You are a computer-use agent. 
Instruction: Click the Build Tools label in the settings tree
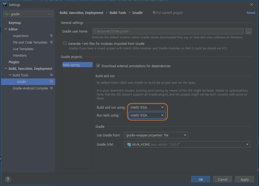click(x=20, y=75)
